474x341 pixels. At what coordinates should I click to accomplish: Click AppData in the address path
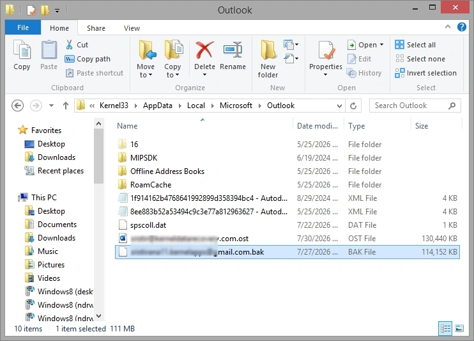click(158, 106)
